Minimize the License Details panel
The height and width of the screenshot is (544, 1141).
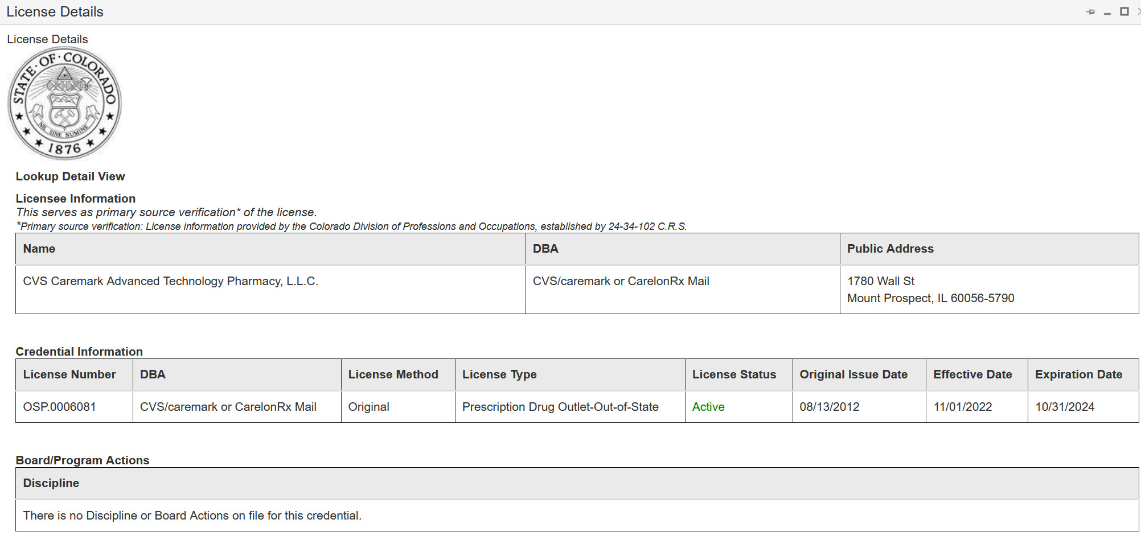[x=1107, y=13]
